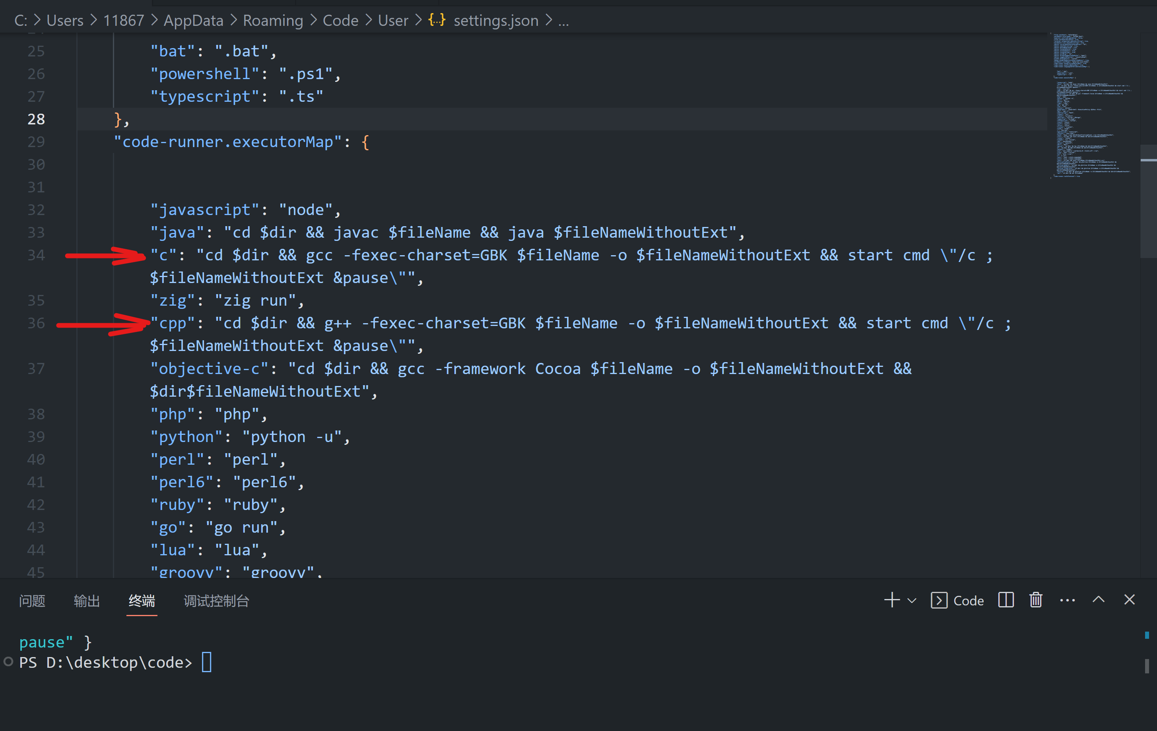Screen dimensions: 1157x731
Task: Select the Code terminal instance
Action: pos(957,601)
